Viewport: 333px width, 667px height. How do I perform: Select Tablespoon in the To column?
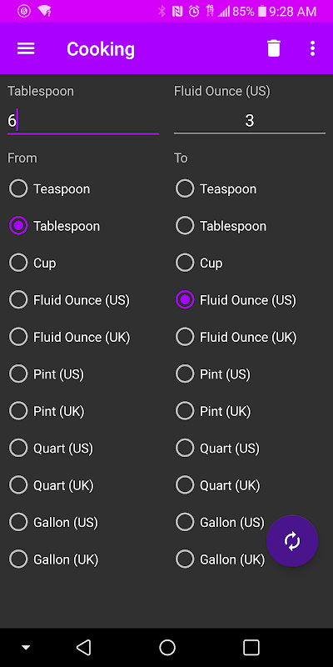[x=221, y=226]
